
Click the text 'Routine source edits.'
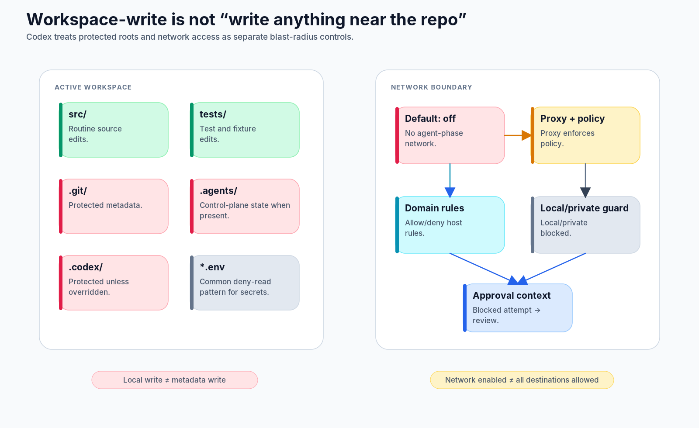point(95,134)
